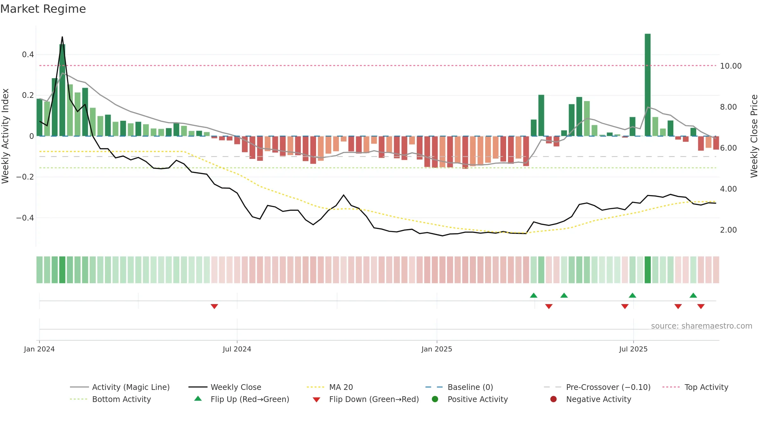
Task: Click the Weekly Activity Index axis title
Action: [5, 136]
